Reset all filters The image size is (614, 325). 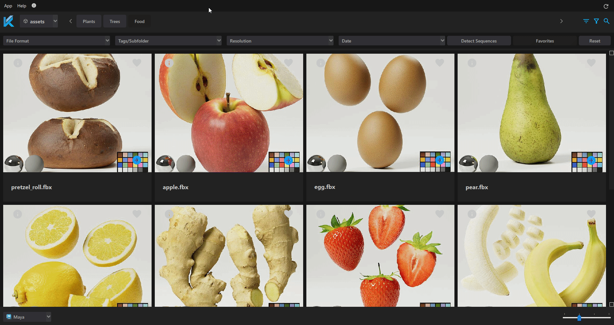click(594, 41)
